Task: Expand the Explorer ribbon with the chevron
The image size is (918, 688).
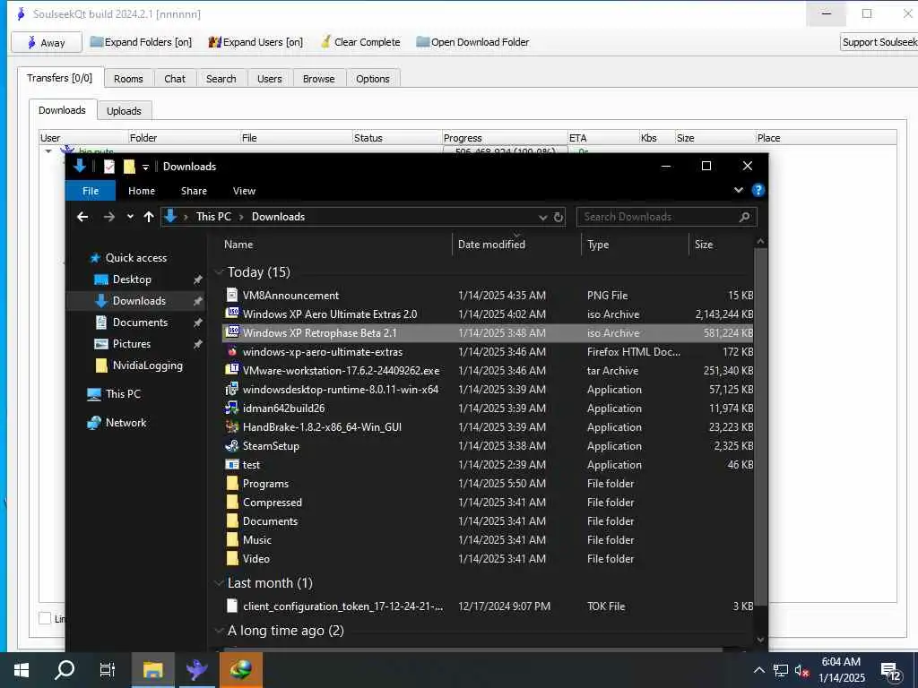Action: point(739,190)
